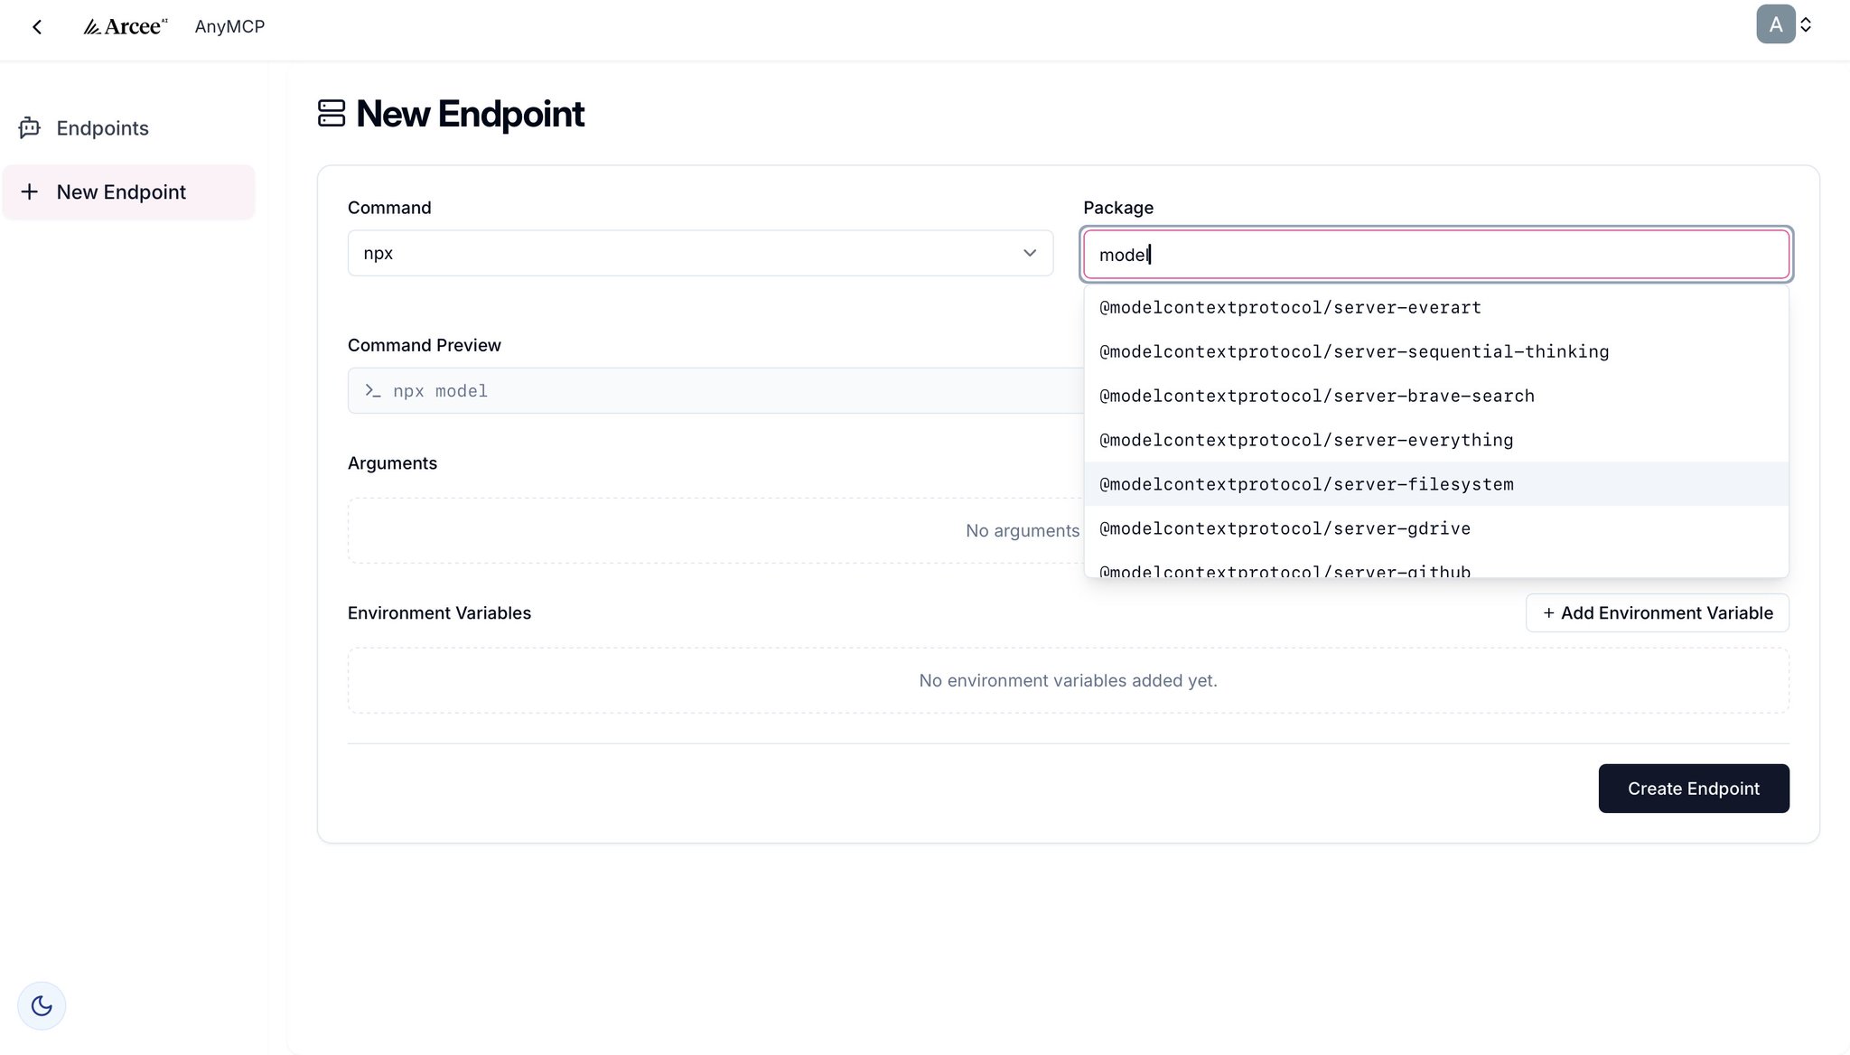Focus the Package input field

1436,255
